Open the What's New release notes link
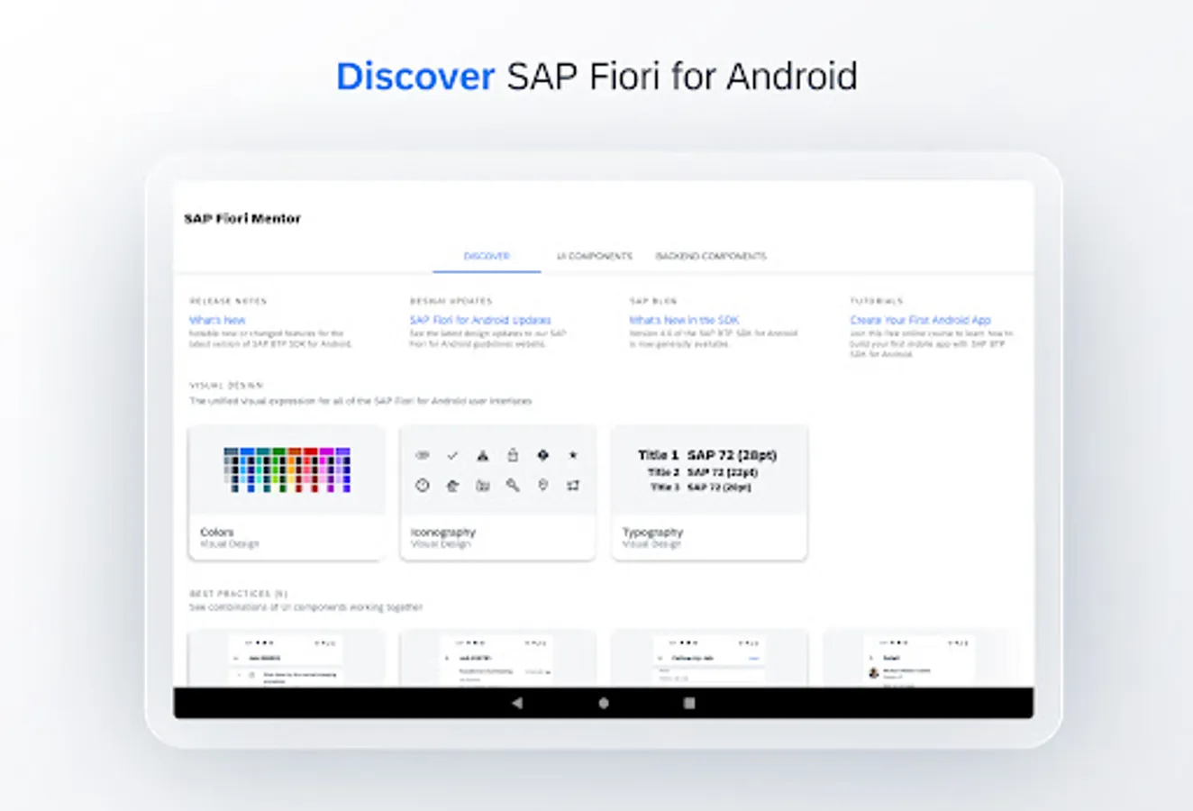The width and height of the screenshot is (1193, 811). point(217,320)
